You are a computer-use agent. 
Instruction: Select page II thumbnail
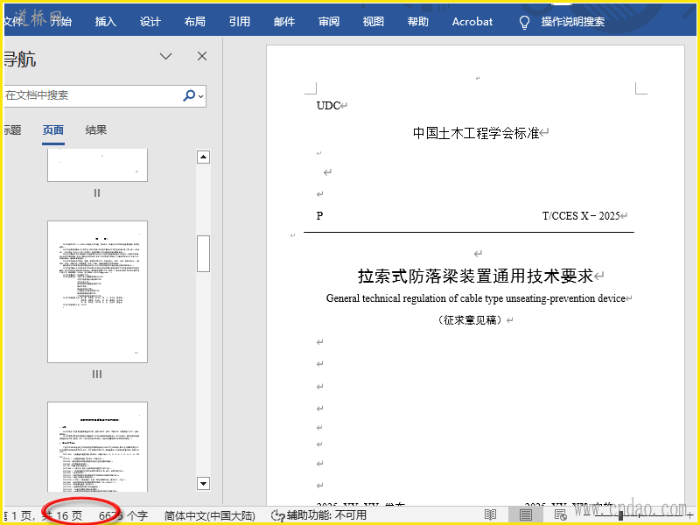click(x=97, y=165)
